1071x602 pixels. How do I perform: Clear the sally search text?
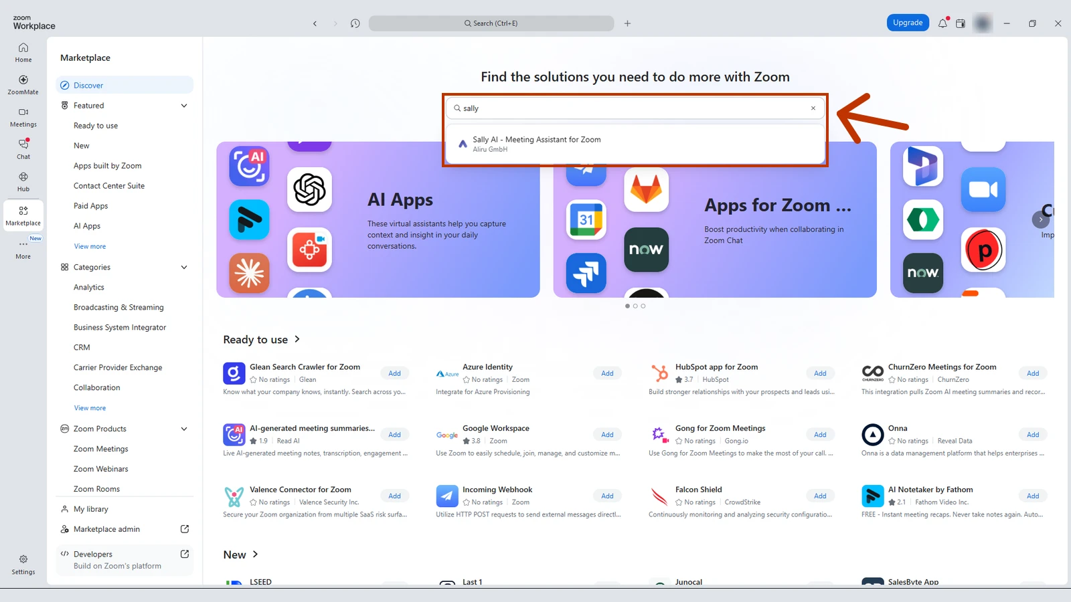click(813, 108)
